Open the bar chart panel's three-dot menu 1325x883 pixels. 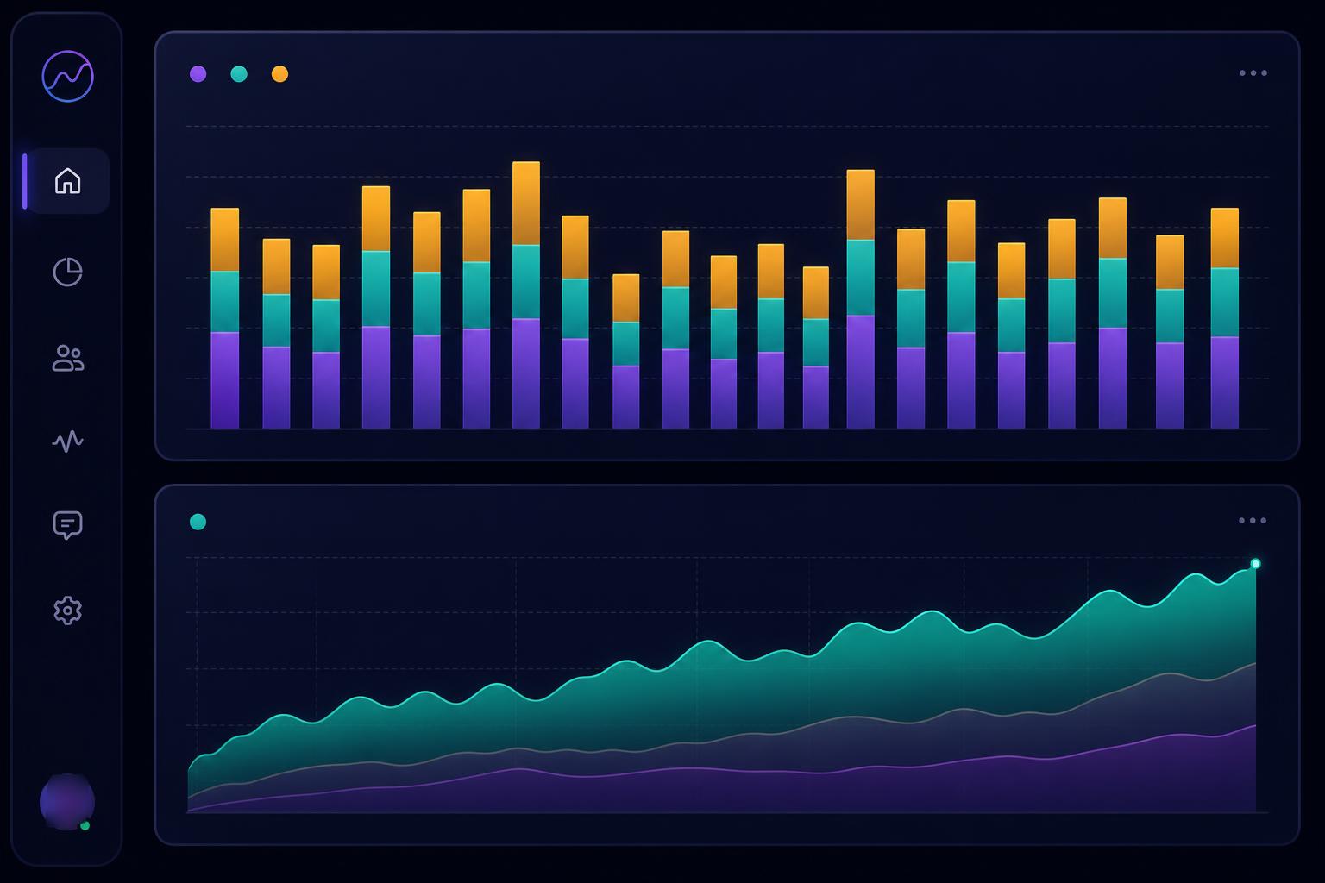[1253, 73]
